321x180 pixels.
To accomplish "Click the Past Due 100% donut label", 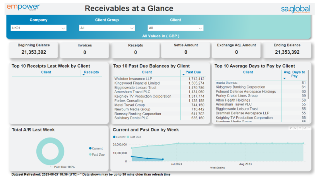I will 64,167.
